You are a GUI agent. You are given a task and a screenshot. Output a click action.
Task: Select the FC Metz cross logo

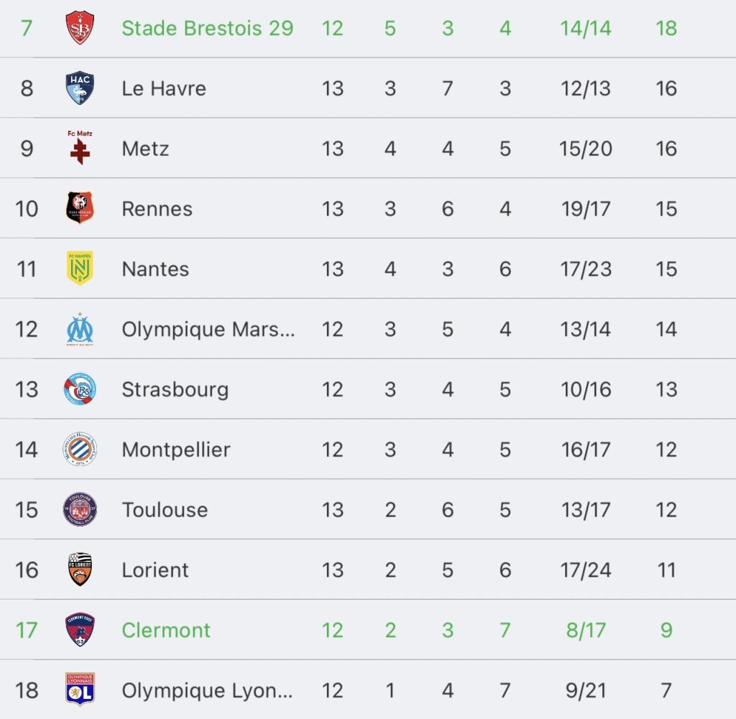80,148
